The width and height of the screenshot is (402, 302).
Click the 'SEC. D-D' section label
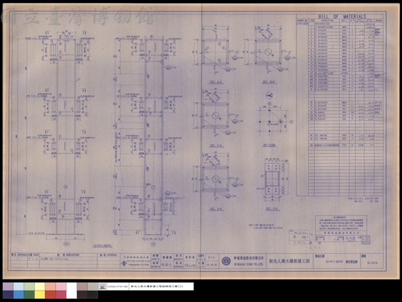coord(217,209)
